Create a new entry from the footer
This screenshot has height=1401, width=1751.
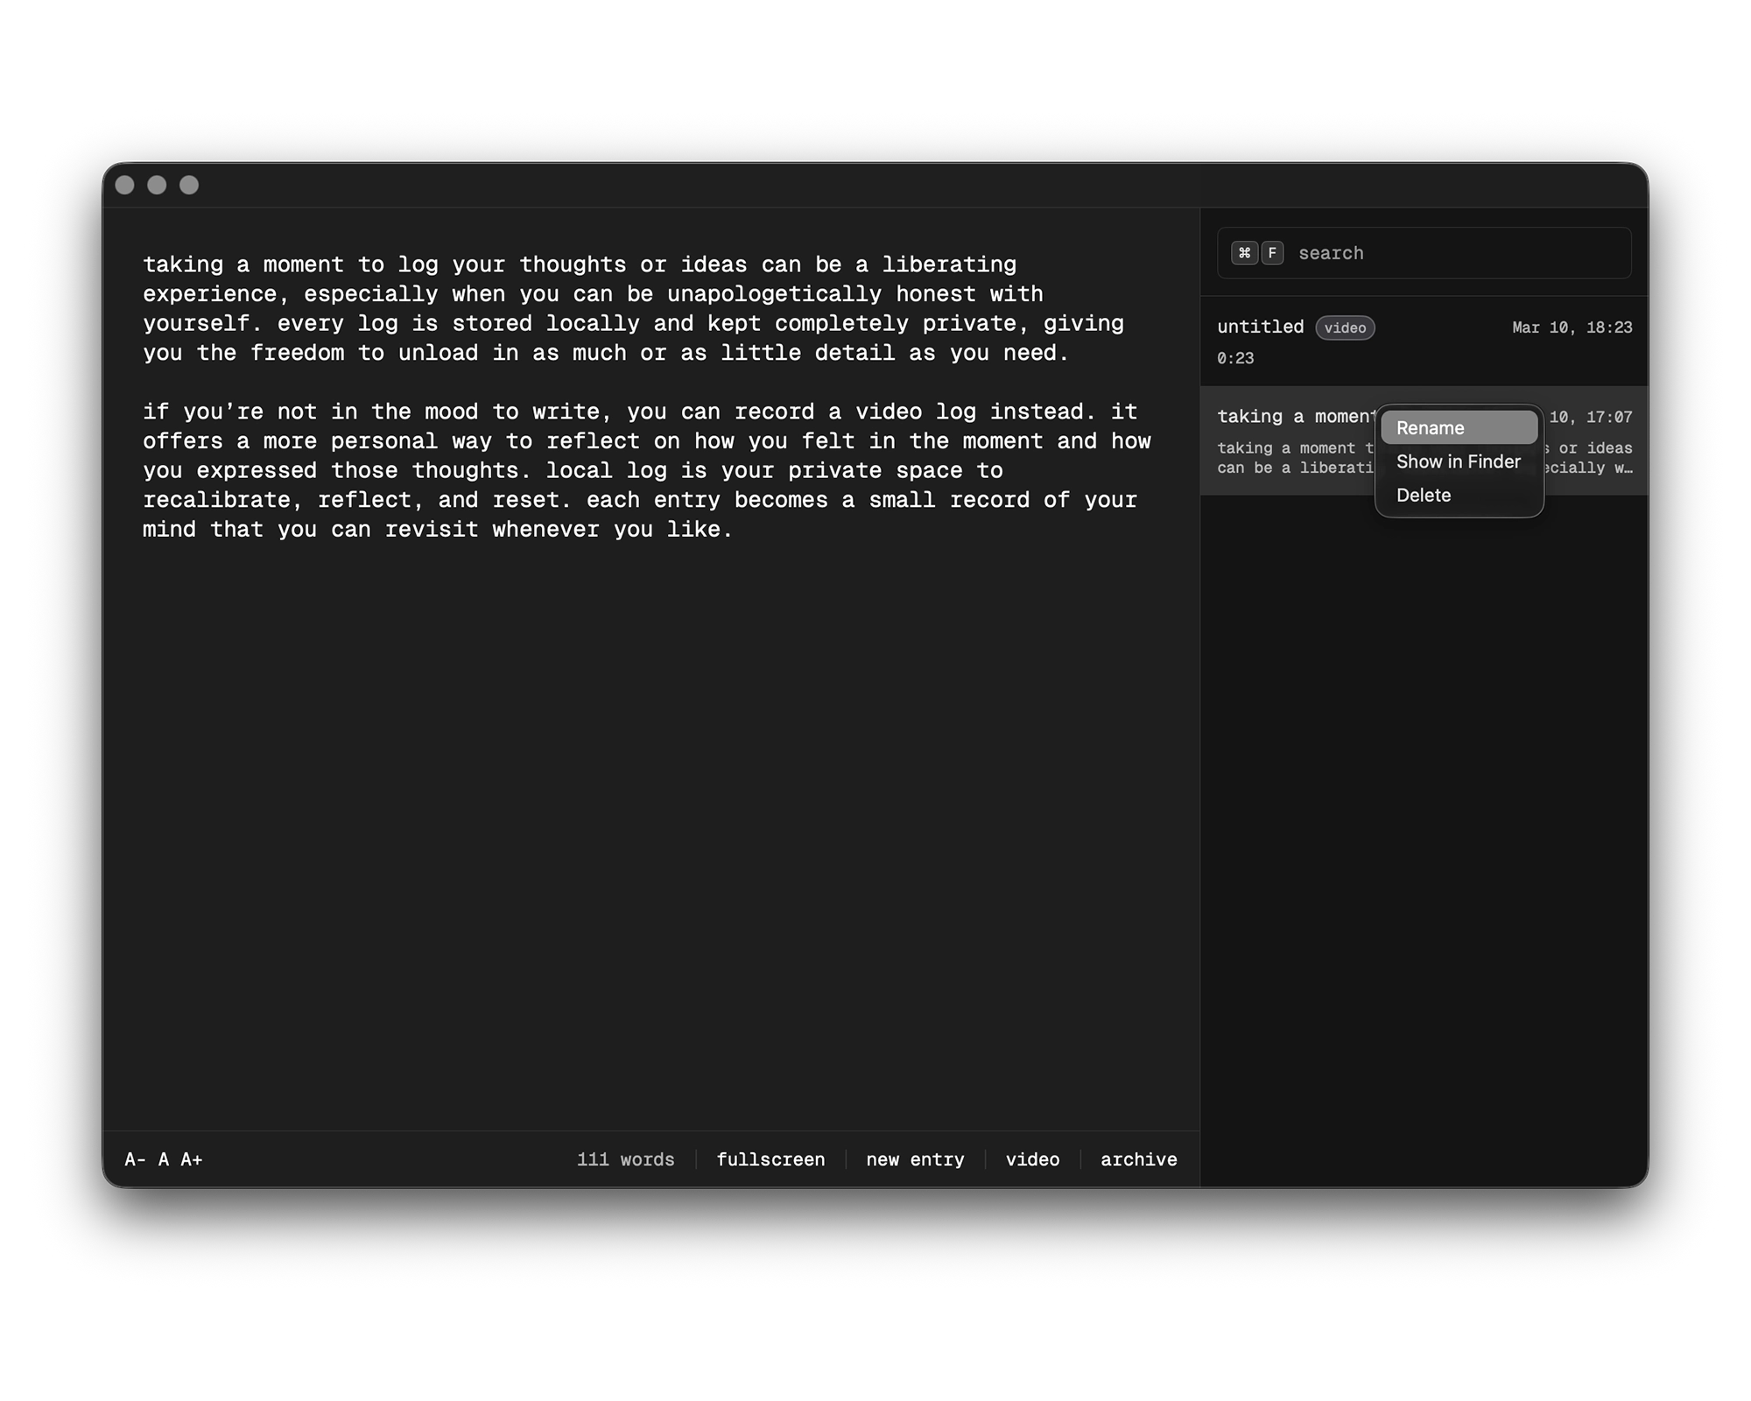[x=914, y=1158]
